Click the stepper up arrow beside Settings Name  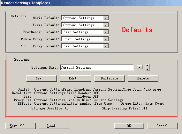click(x=147, y=66)
